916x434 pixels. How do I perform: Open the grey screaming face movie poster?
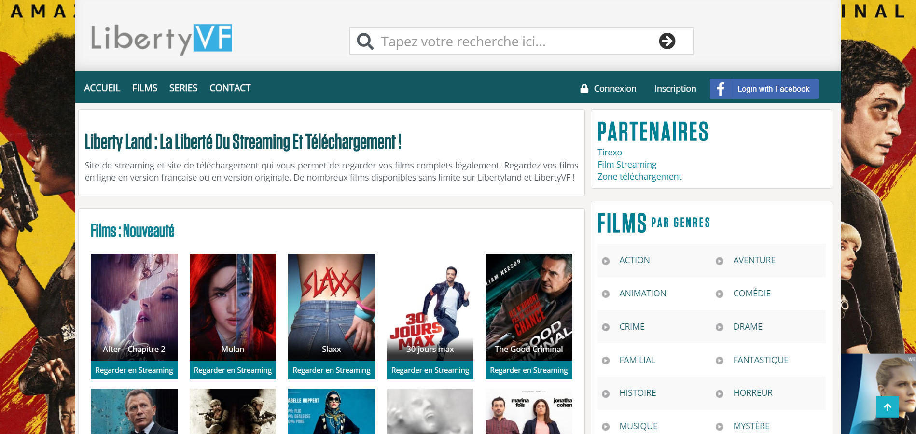(430, 411)
